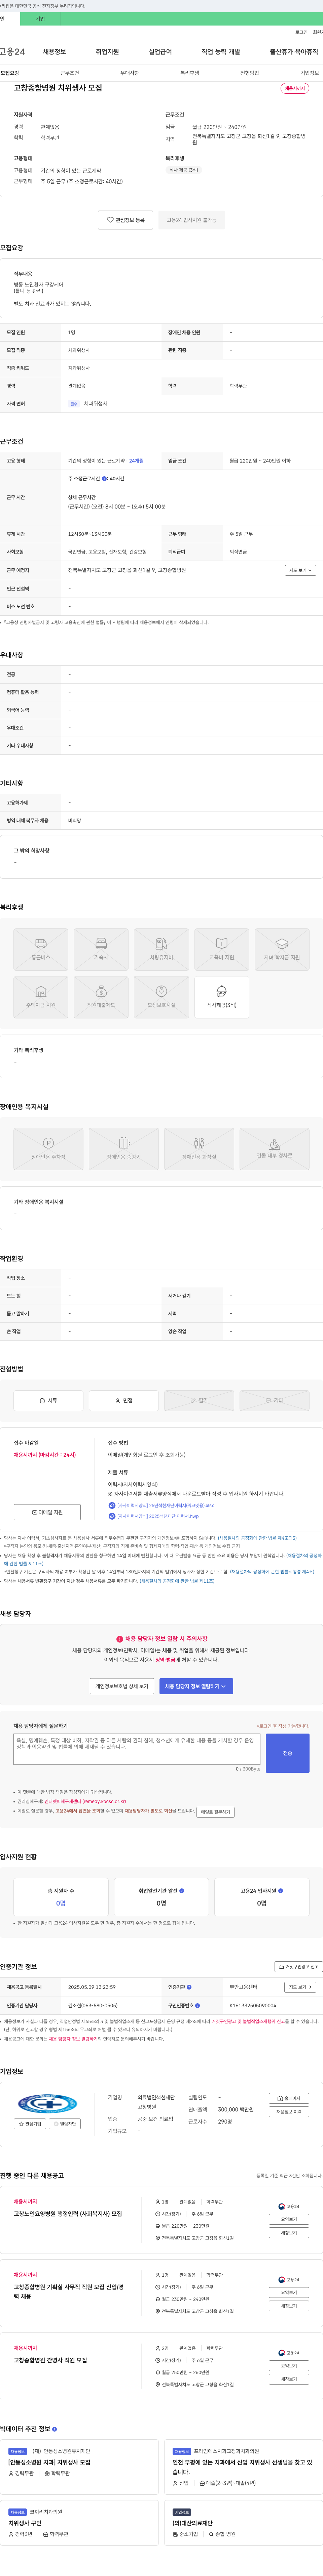This screenshot has width=323, height=2576.
Task: Select the 기업 tab at top
Action: (x=40, y=19)
